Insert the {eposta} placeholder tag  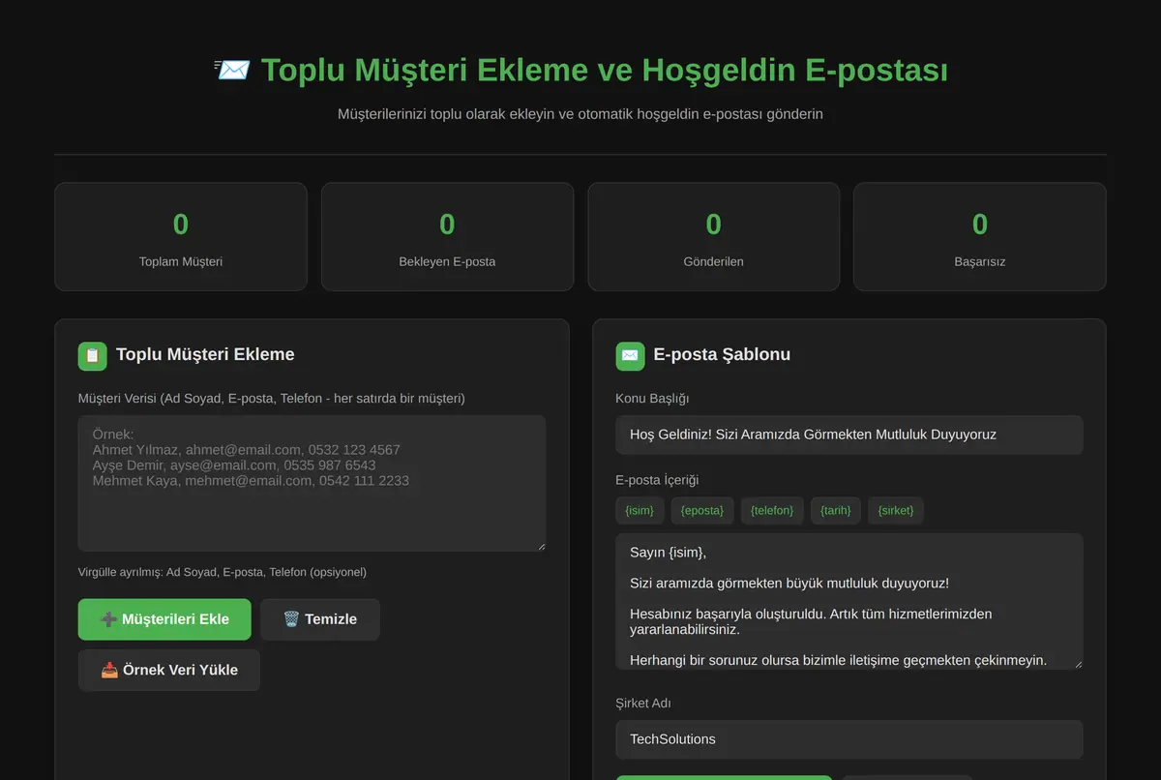coord(702,510)
